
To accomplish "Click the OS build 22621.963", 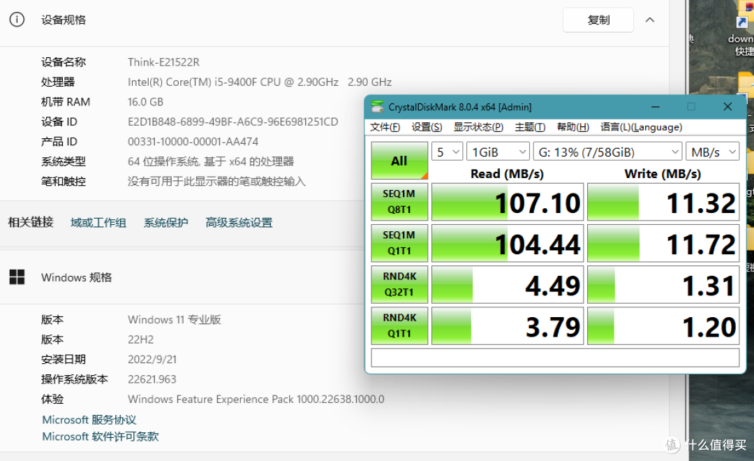I will pos(152,379).
